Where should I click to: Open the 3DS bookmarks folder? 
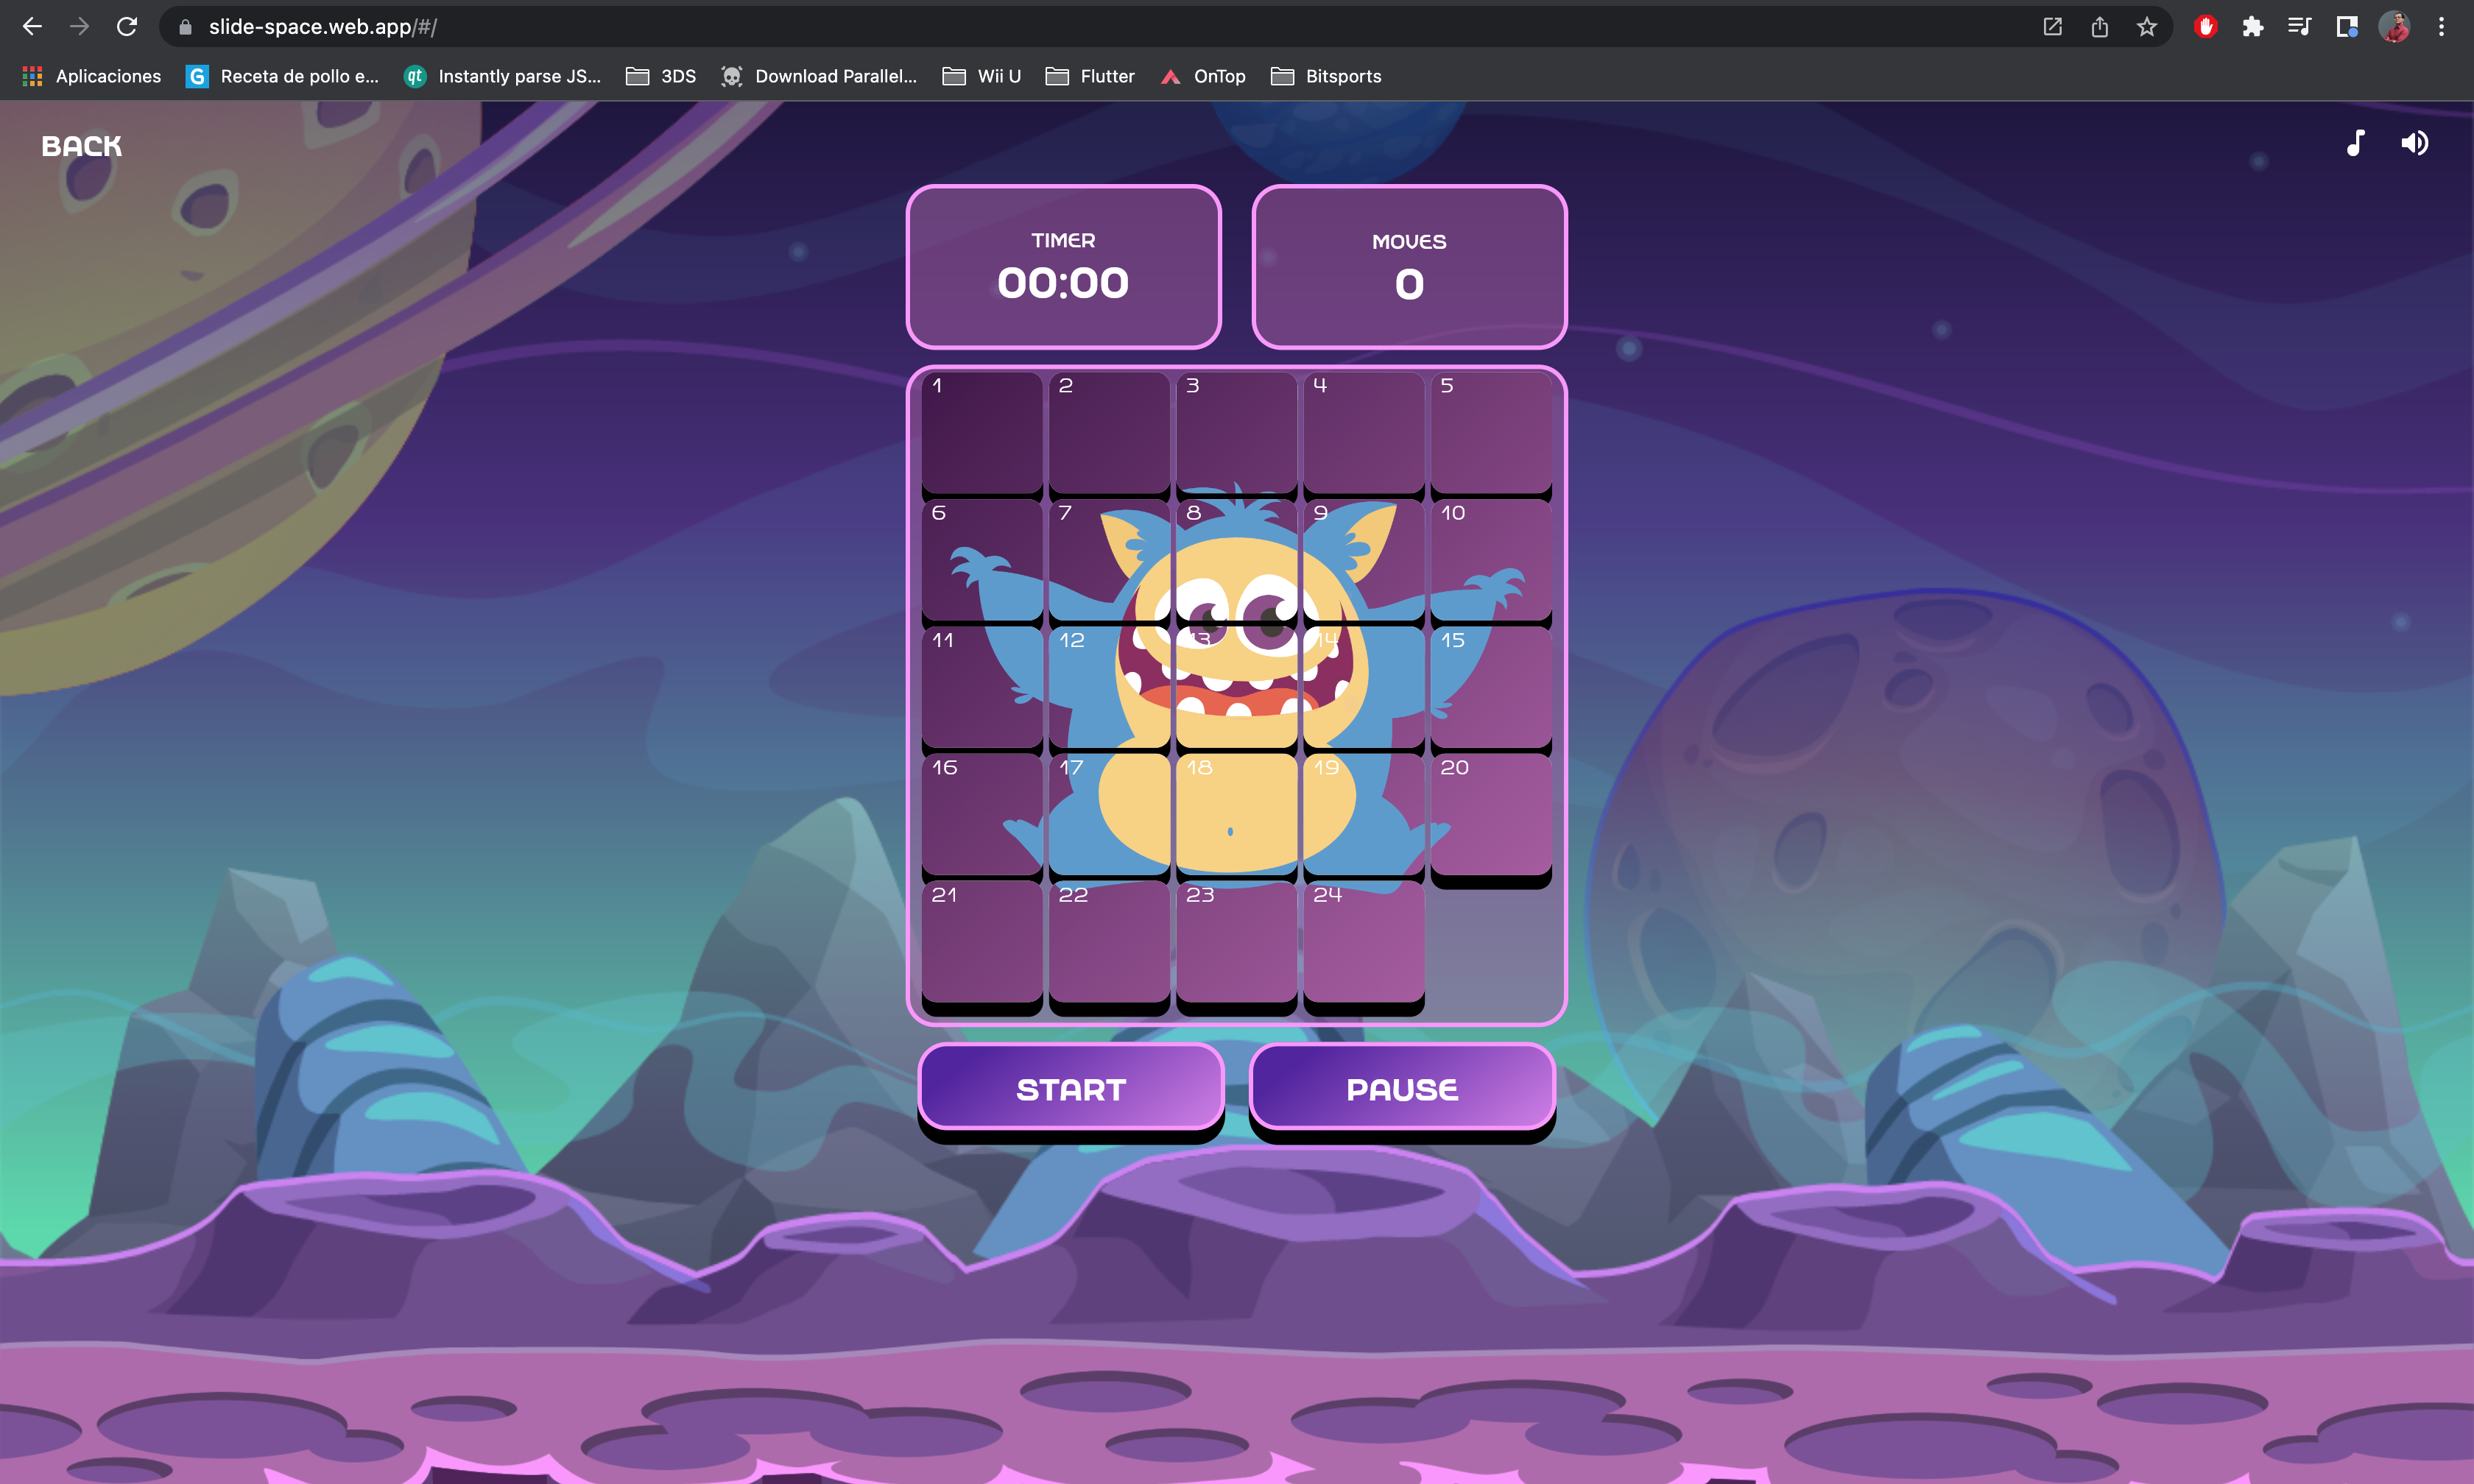(x=661, y=76)
